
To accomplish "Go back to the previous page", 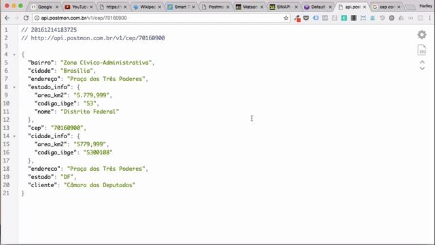I will tap(7, 18).
